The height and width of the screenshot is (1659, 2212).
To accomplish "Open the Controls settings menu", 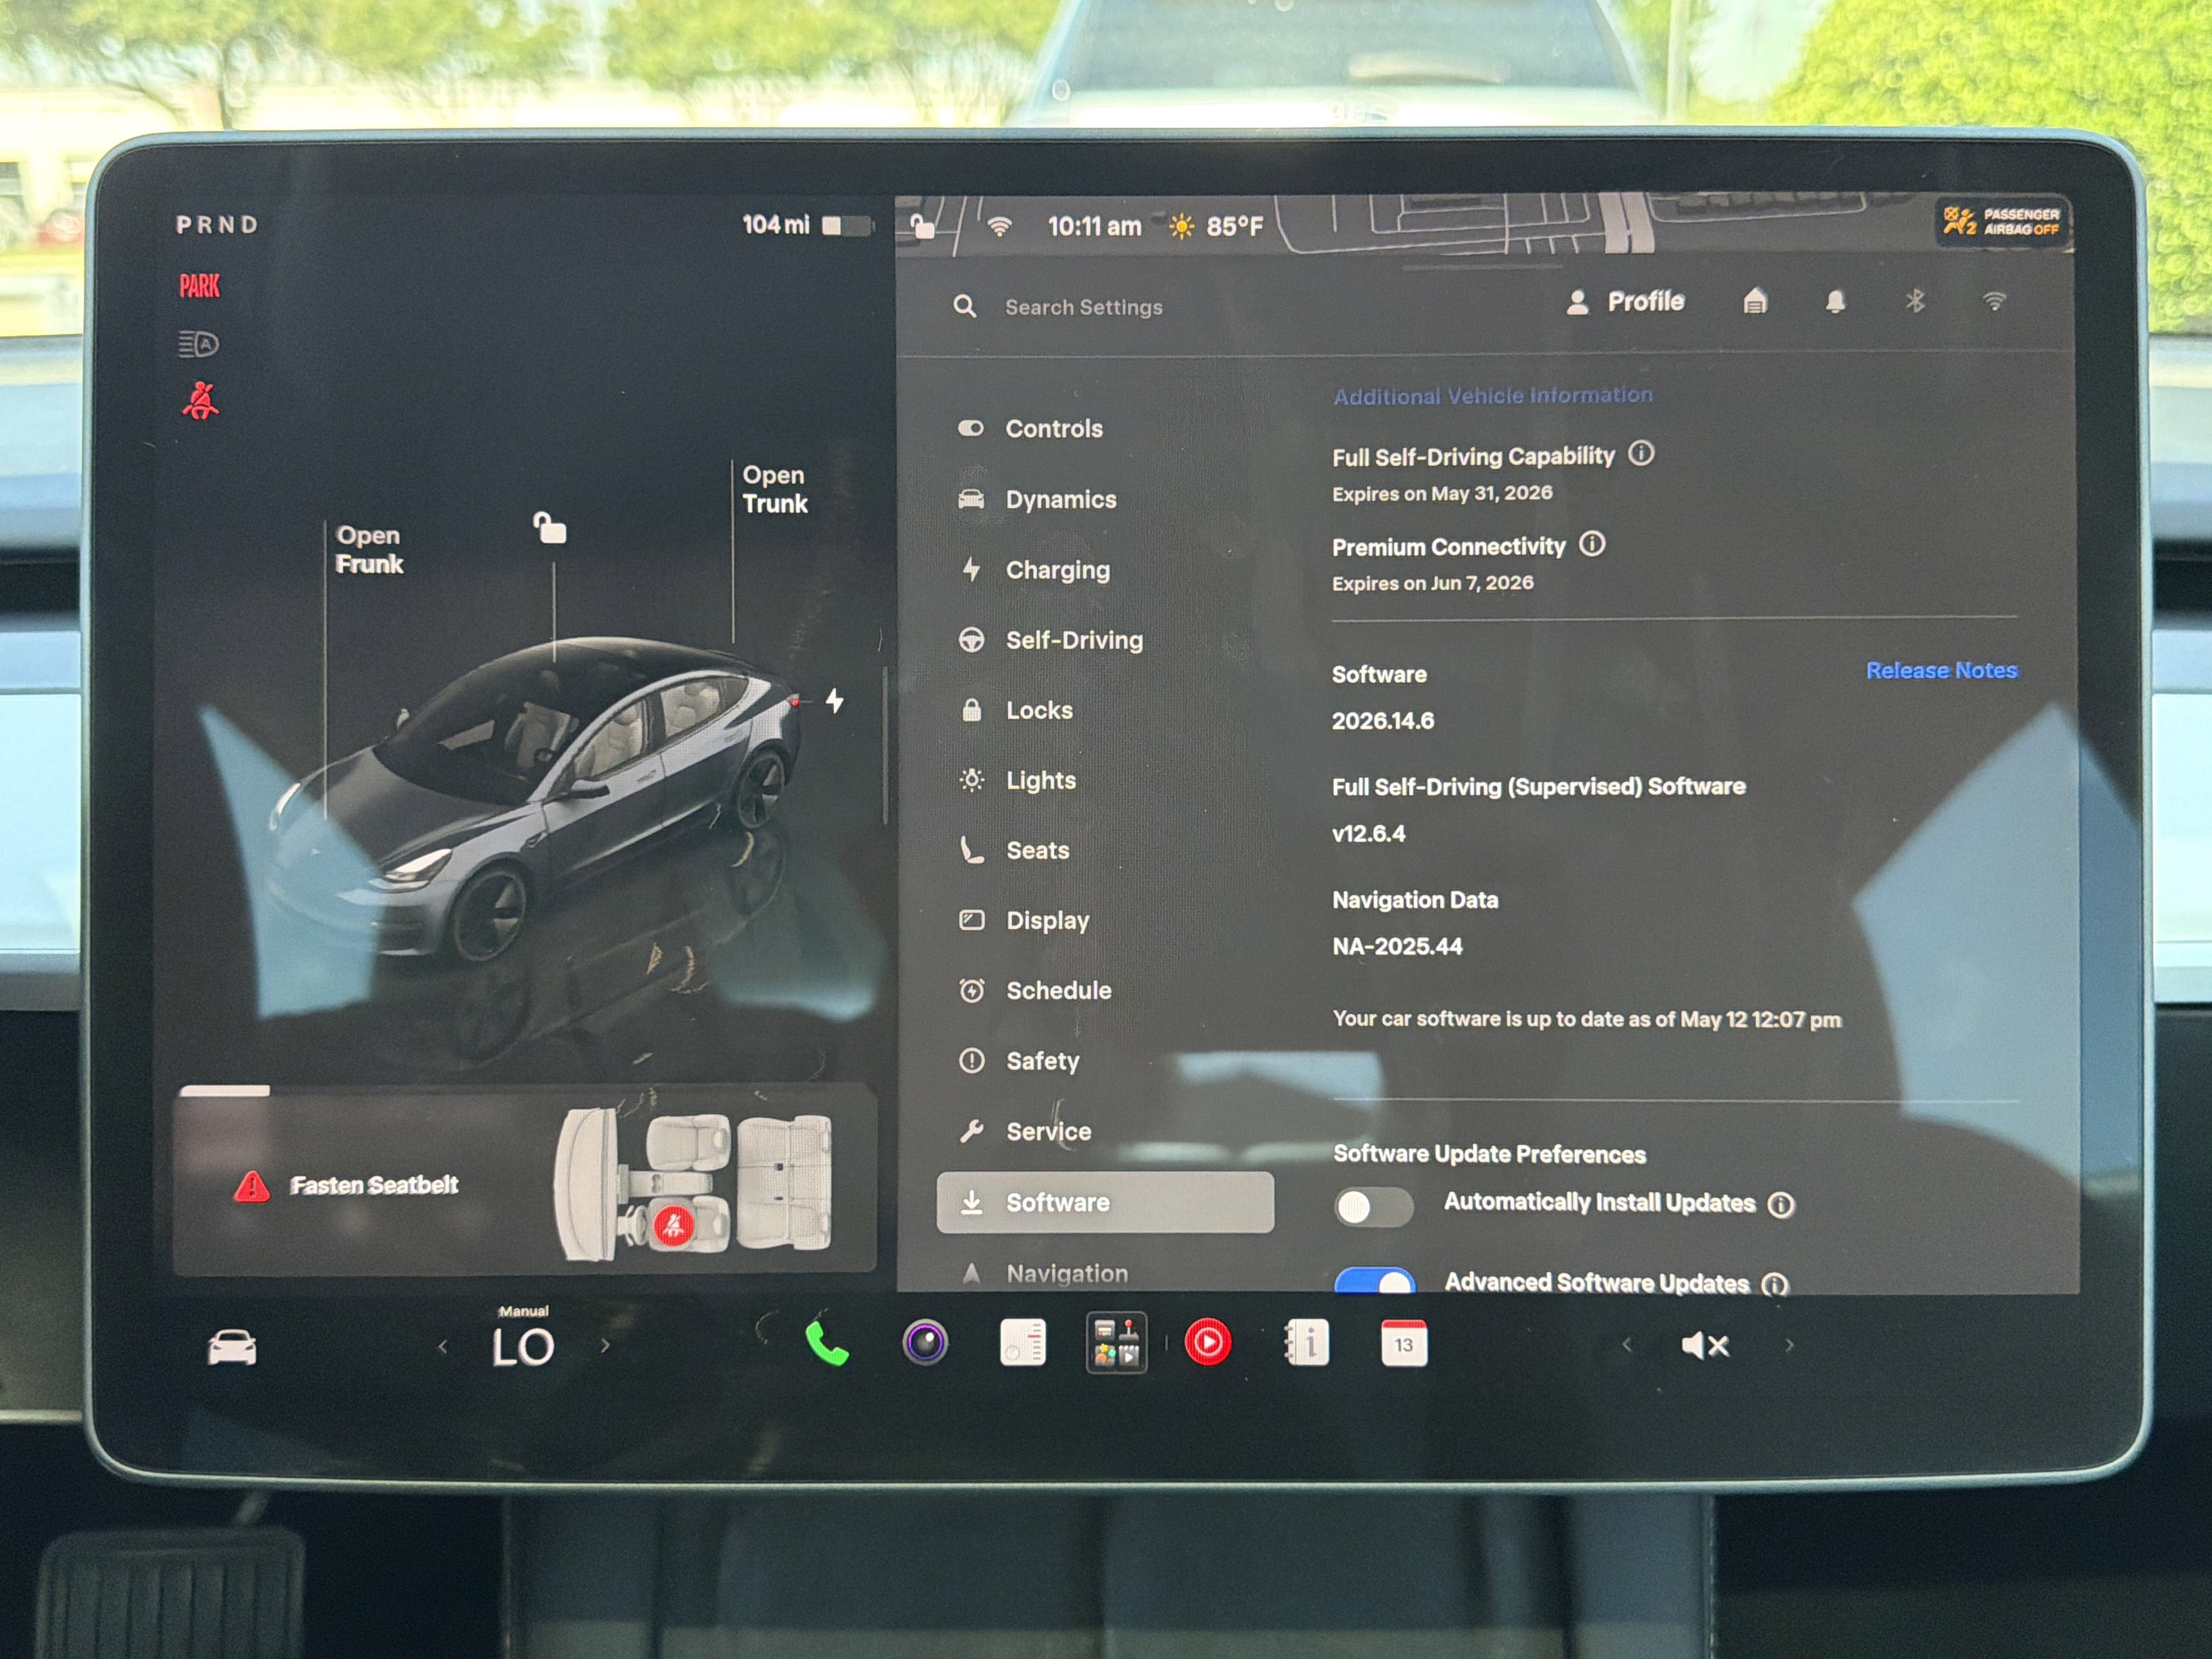I will click(x=1105, y=428).
